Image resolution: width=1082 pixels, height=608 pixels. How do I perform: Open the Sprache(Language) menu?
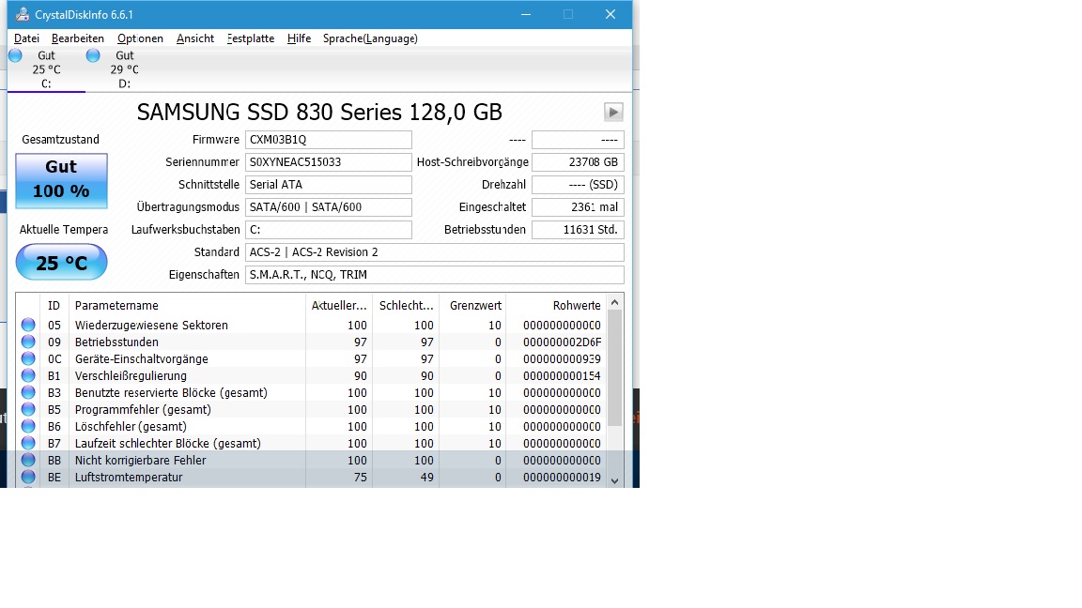coord(371,38)
